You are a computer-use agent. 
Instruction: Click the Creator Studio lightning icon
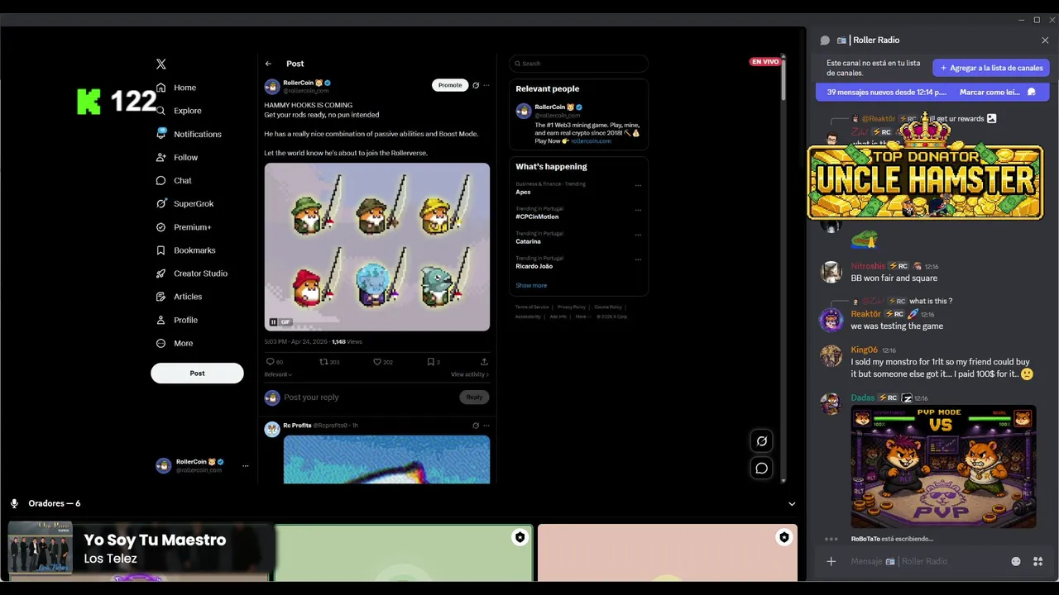pyautogui.click(x=161, y=274)
